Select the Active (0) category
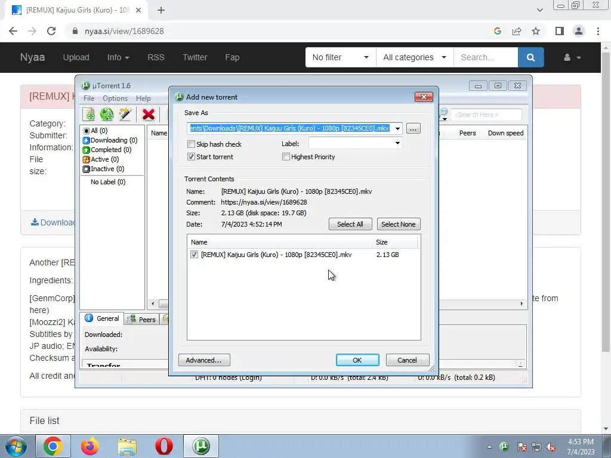The image size is (611, 458). click(x=101, y=159)
